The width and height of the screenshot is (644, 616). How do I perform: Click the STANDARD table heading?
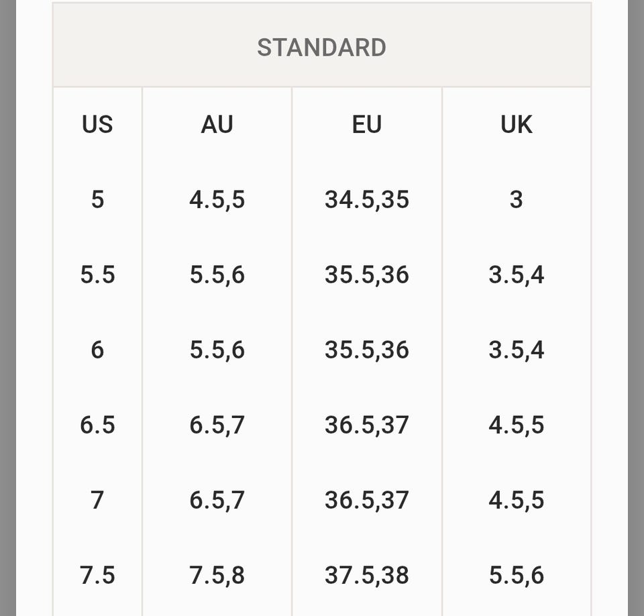click(321, 48)
